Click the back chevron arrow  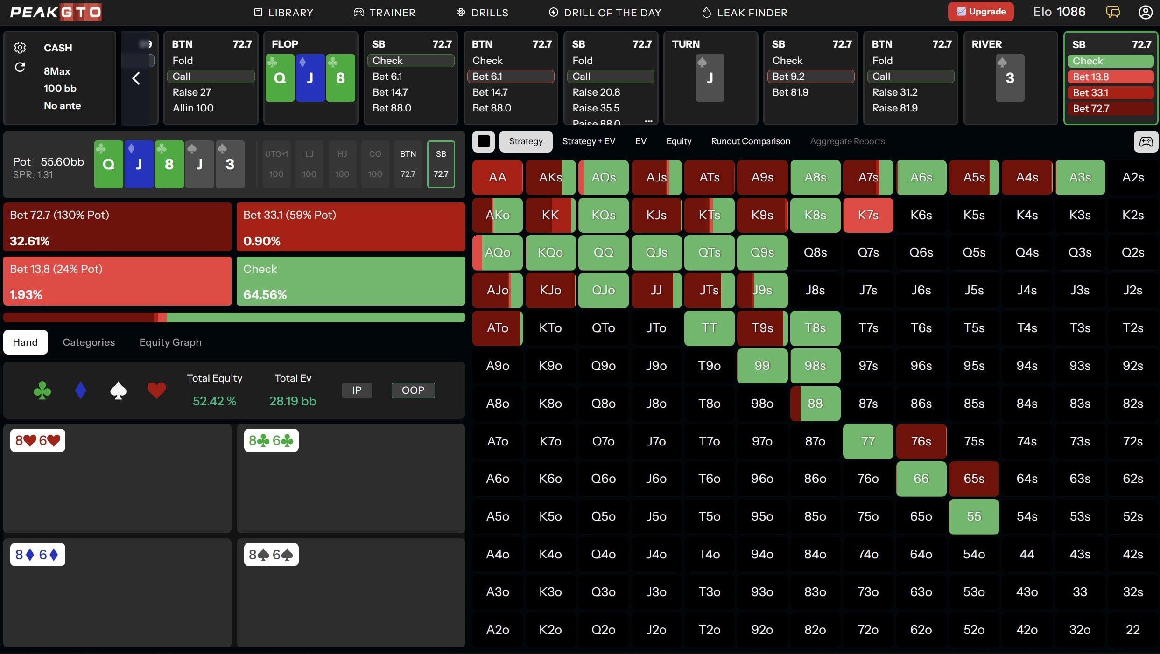(x=136, y=78)
